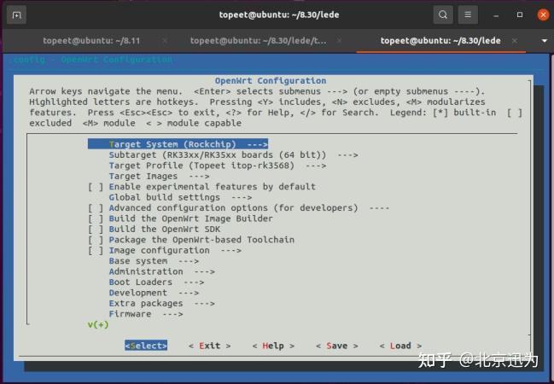Open the Target Images submenu
554x384 pixels.
pyautogui.click(x=159, y=176)
